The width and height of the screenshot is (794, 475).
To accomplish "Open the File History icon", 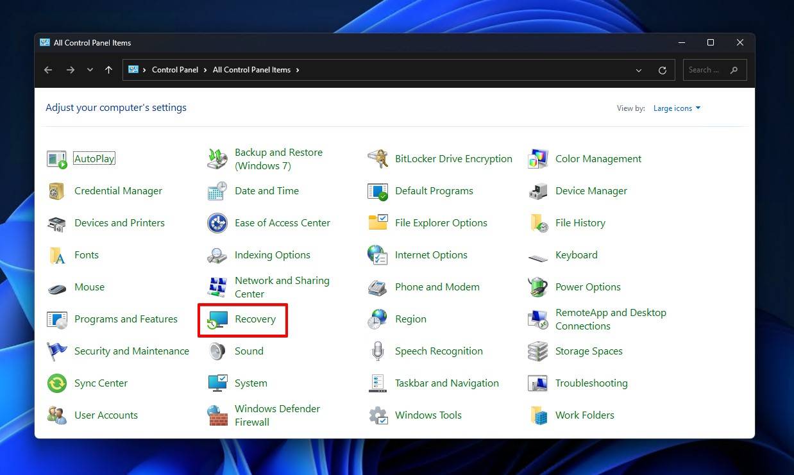I will (x=538, y=223).
